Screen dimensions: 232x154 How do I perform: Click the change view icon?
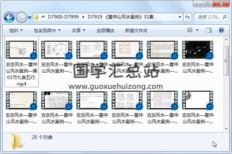tap(190, 30)
